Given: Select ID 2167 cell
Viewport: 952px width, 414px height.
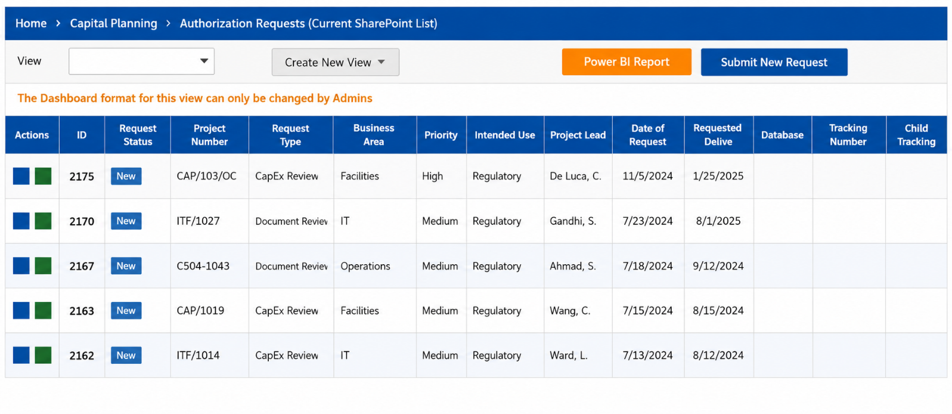Looking at the screenshot, I should [82, 266].
